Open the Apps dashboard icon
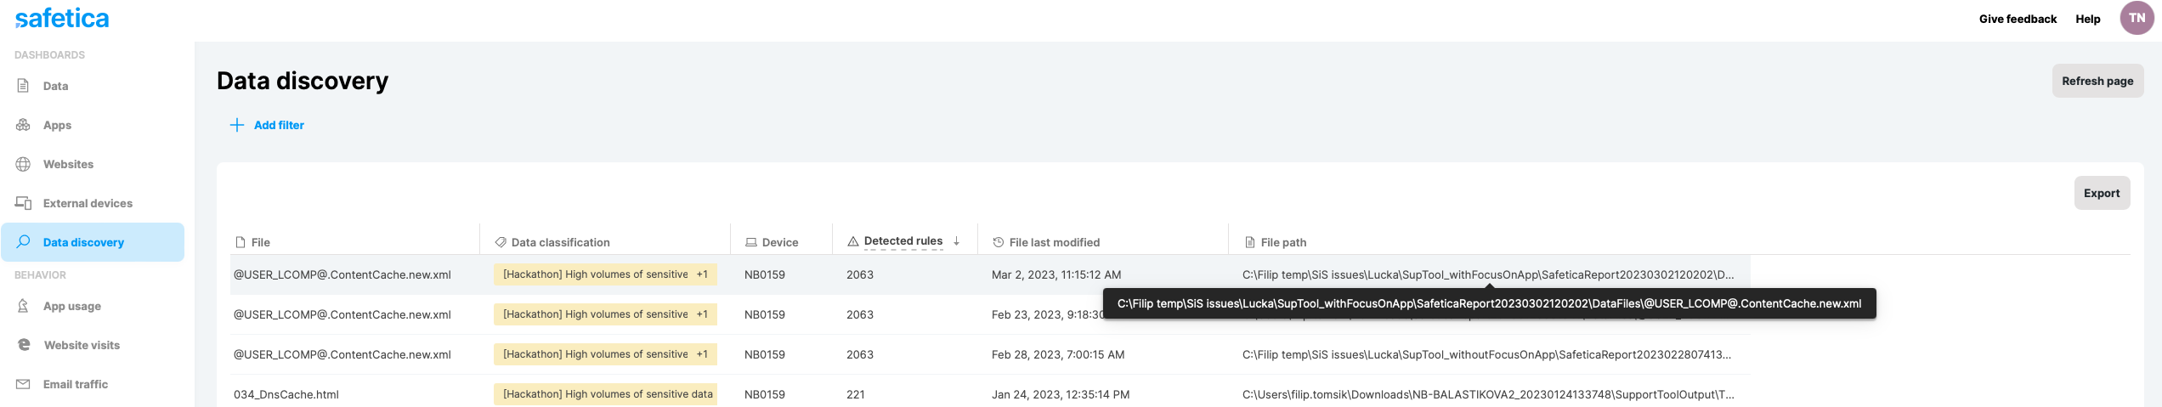 (x=24, y=125)
